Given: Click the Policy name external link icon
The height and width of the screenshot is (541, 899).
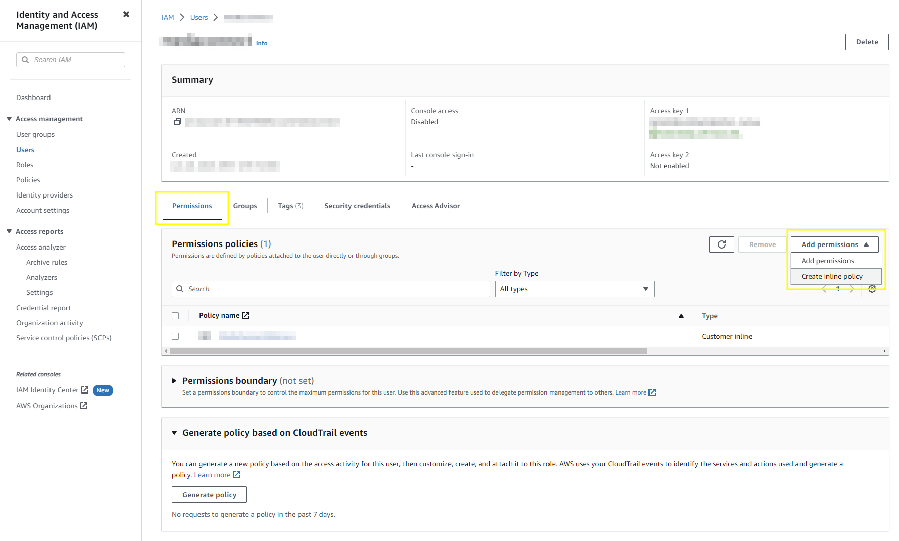Looking at the screenshot, I should click(246, 316).
